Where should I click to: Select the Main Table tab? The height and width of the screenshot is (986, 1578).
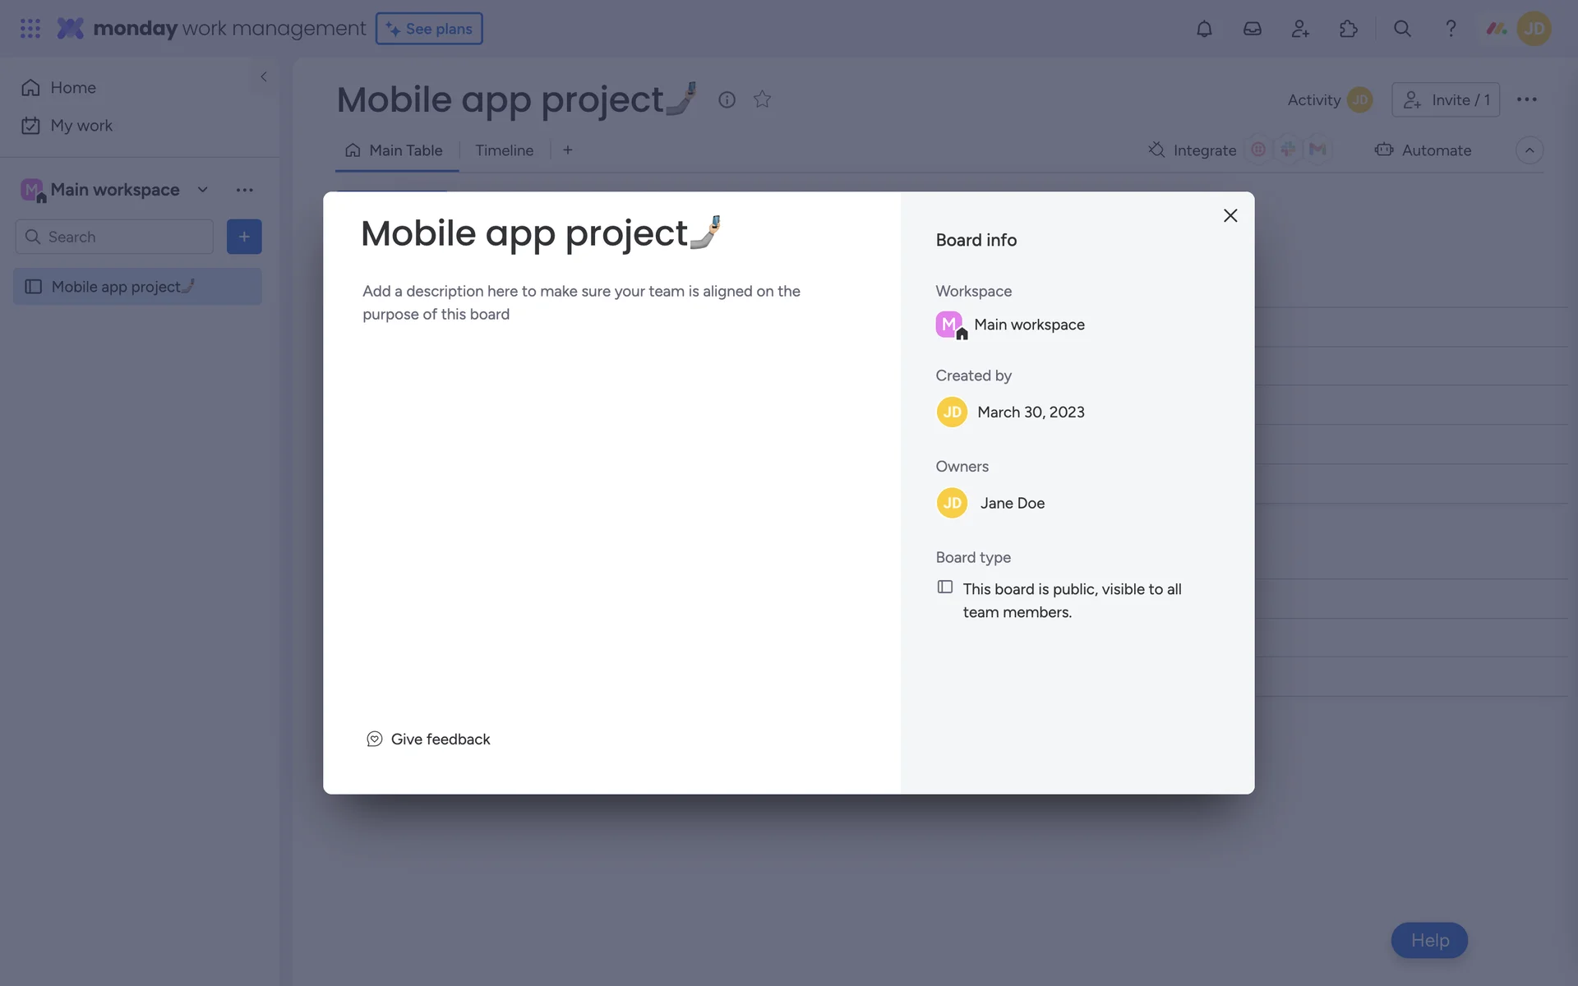[x=395, y=150]
